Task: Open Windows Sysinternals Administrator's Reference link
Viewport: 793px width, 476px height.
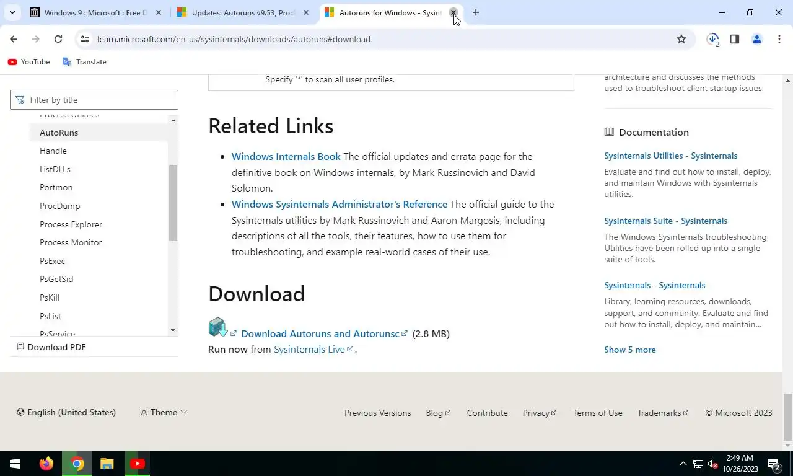Action: pyautogui.click(x=340, y=204)
